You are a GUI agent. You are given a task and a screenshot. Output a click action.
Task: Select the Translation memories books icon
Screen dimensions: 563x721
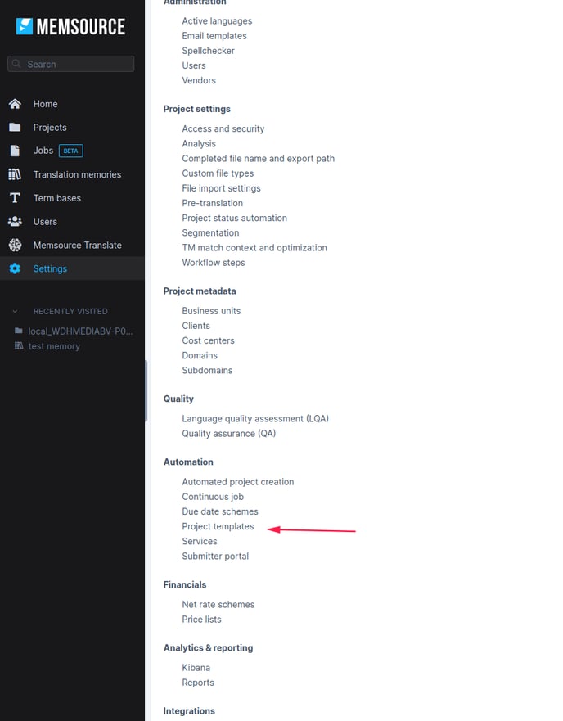pos(15,174)
